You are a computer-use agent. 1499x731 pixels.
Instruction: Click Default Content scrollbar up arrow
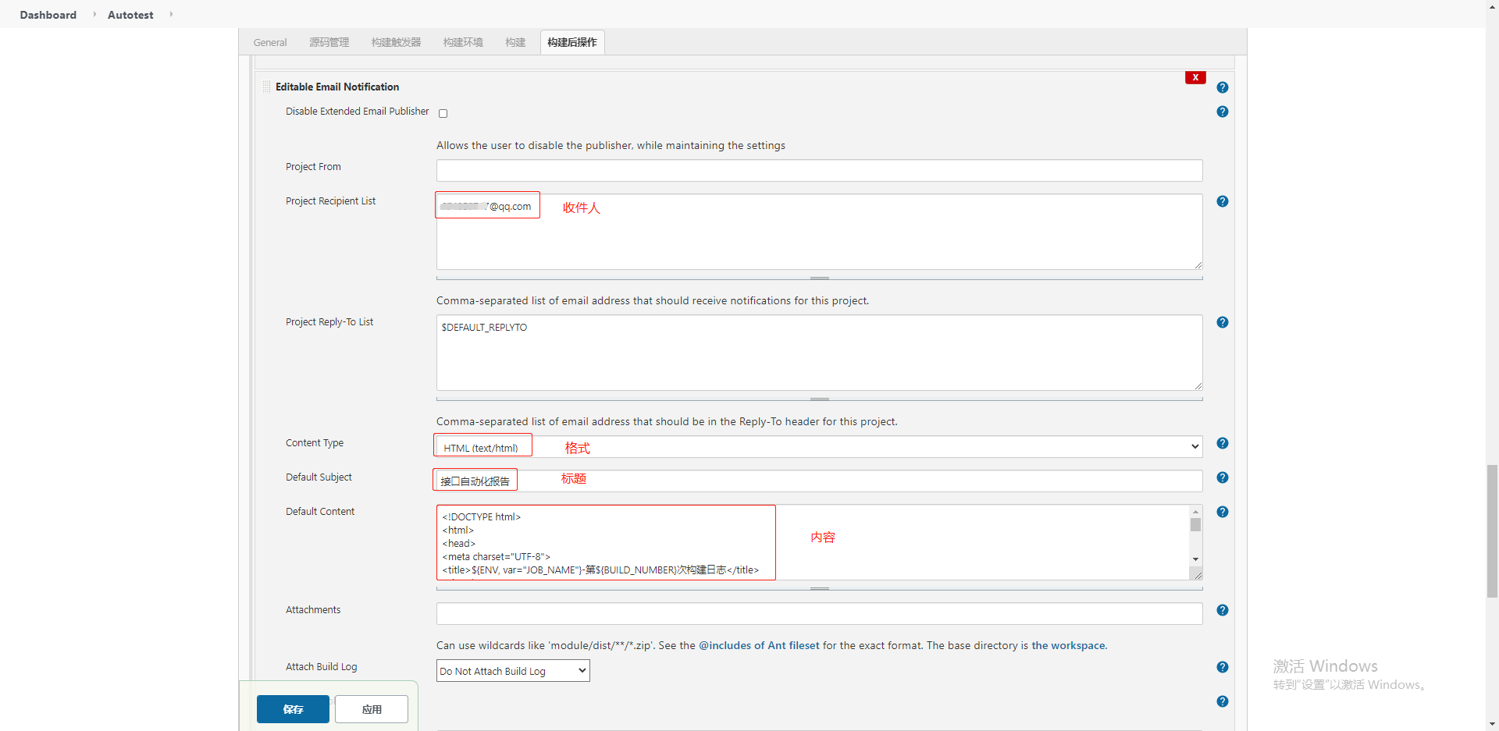1195,512
